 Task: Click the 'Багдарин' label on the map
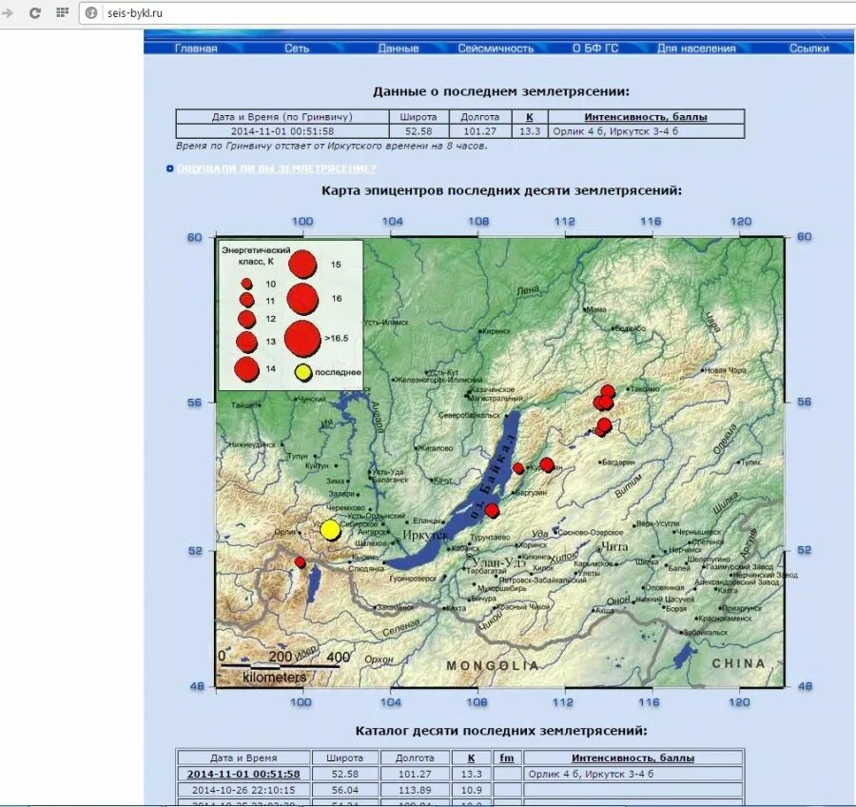click(618, 463)
